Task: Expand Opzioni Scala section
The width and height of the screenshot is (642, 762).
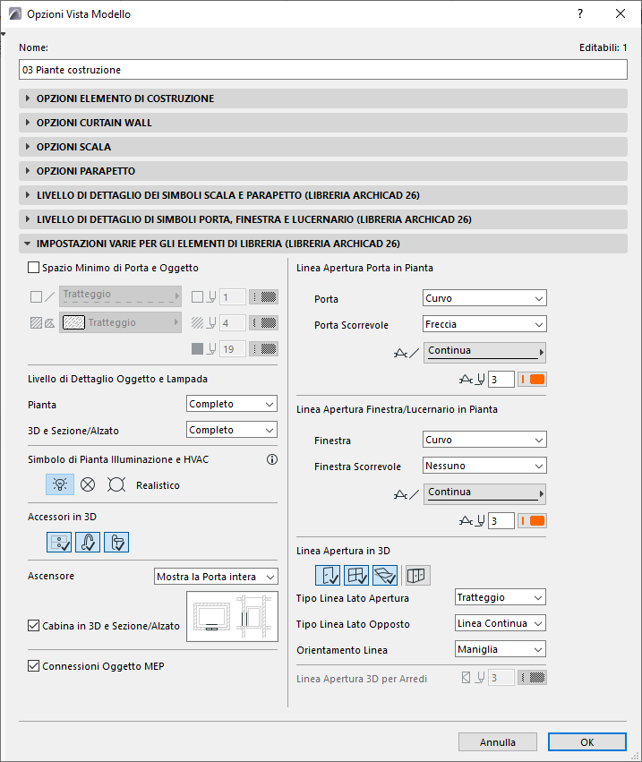Action: [x=323, y=147]
